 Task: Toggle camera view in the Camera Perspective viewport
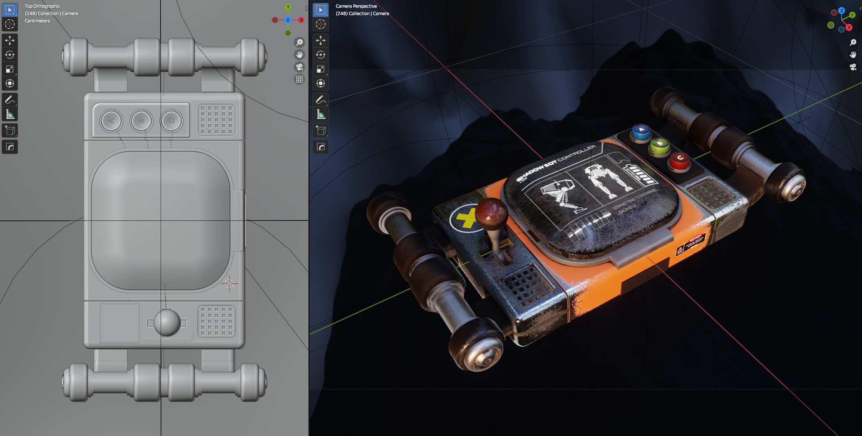point(853,67)
